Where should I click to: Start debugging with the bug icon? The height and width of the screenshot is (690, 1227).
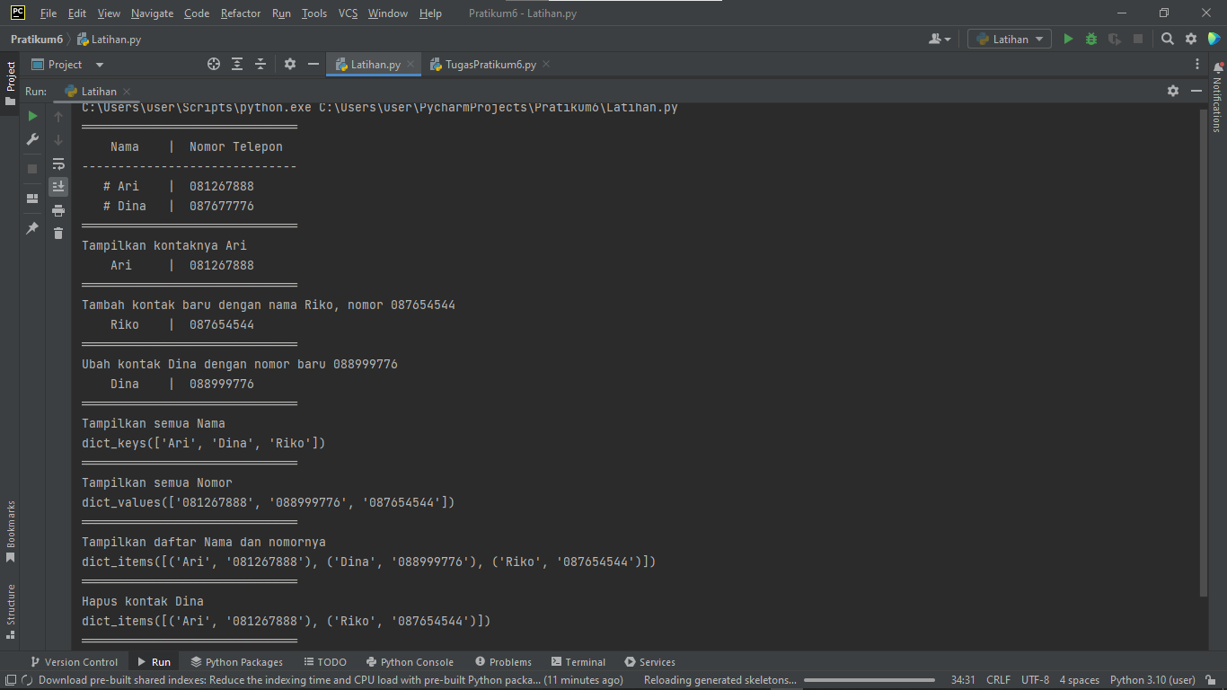(1091, 39)
